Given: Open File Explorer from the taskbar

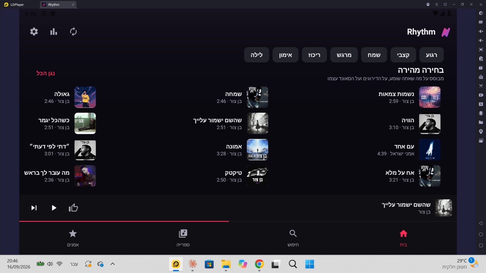Looking at the screenshot, I should coord(226,264).
